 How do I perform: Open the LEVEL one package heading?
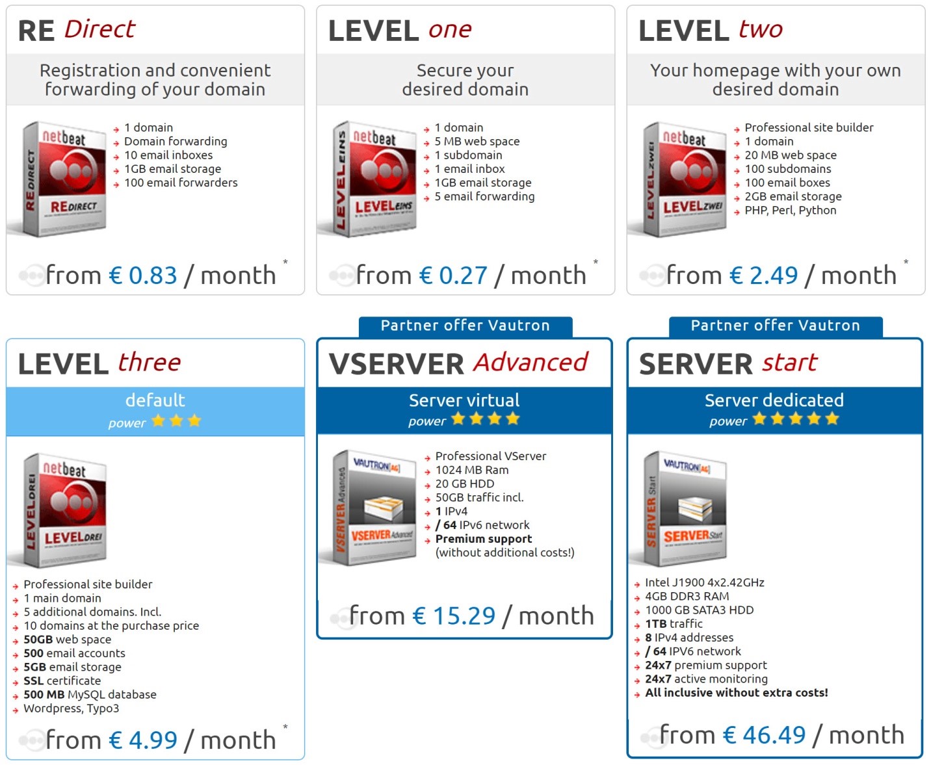pyautogui.click(x=400, y=30)
